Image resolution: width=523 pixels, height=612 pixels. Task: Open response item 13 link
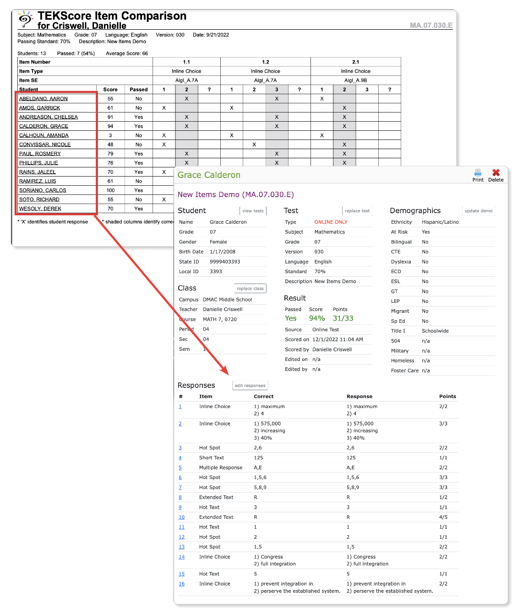[181, 547]
